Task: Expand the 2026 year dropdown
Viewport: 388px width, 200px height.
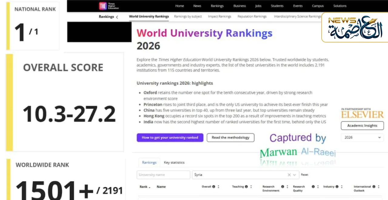Action: 362,137
